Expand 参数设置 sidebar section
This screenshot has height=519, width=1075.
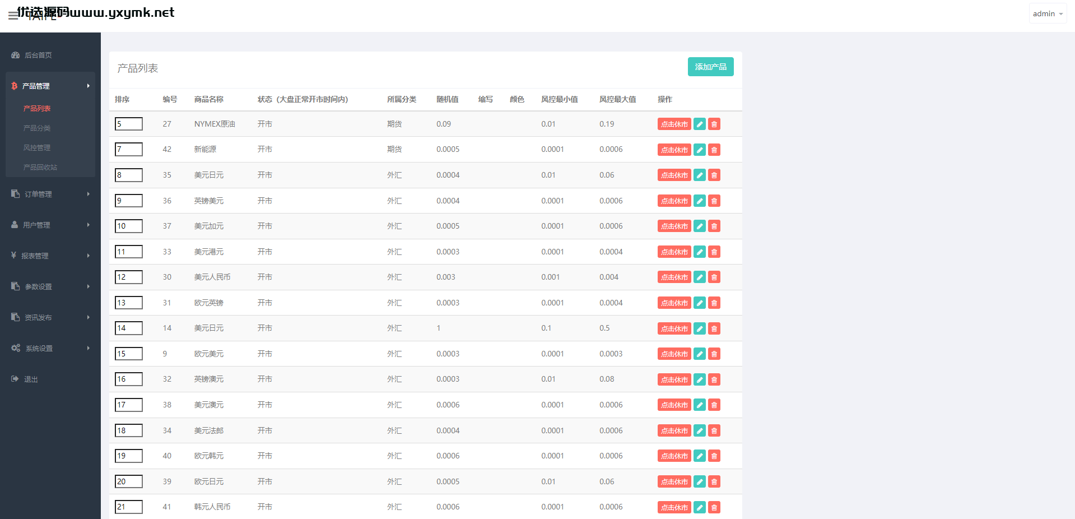click(x=50, y=286)
